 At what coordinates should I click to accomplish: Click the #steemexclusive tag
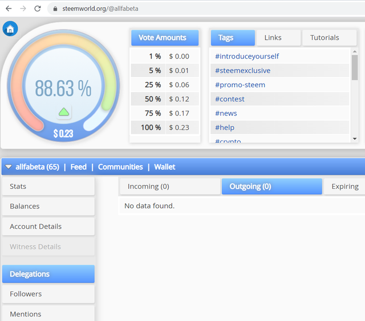click(243, 71)
